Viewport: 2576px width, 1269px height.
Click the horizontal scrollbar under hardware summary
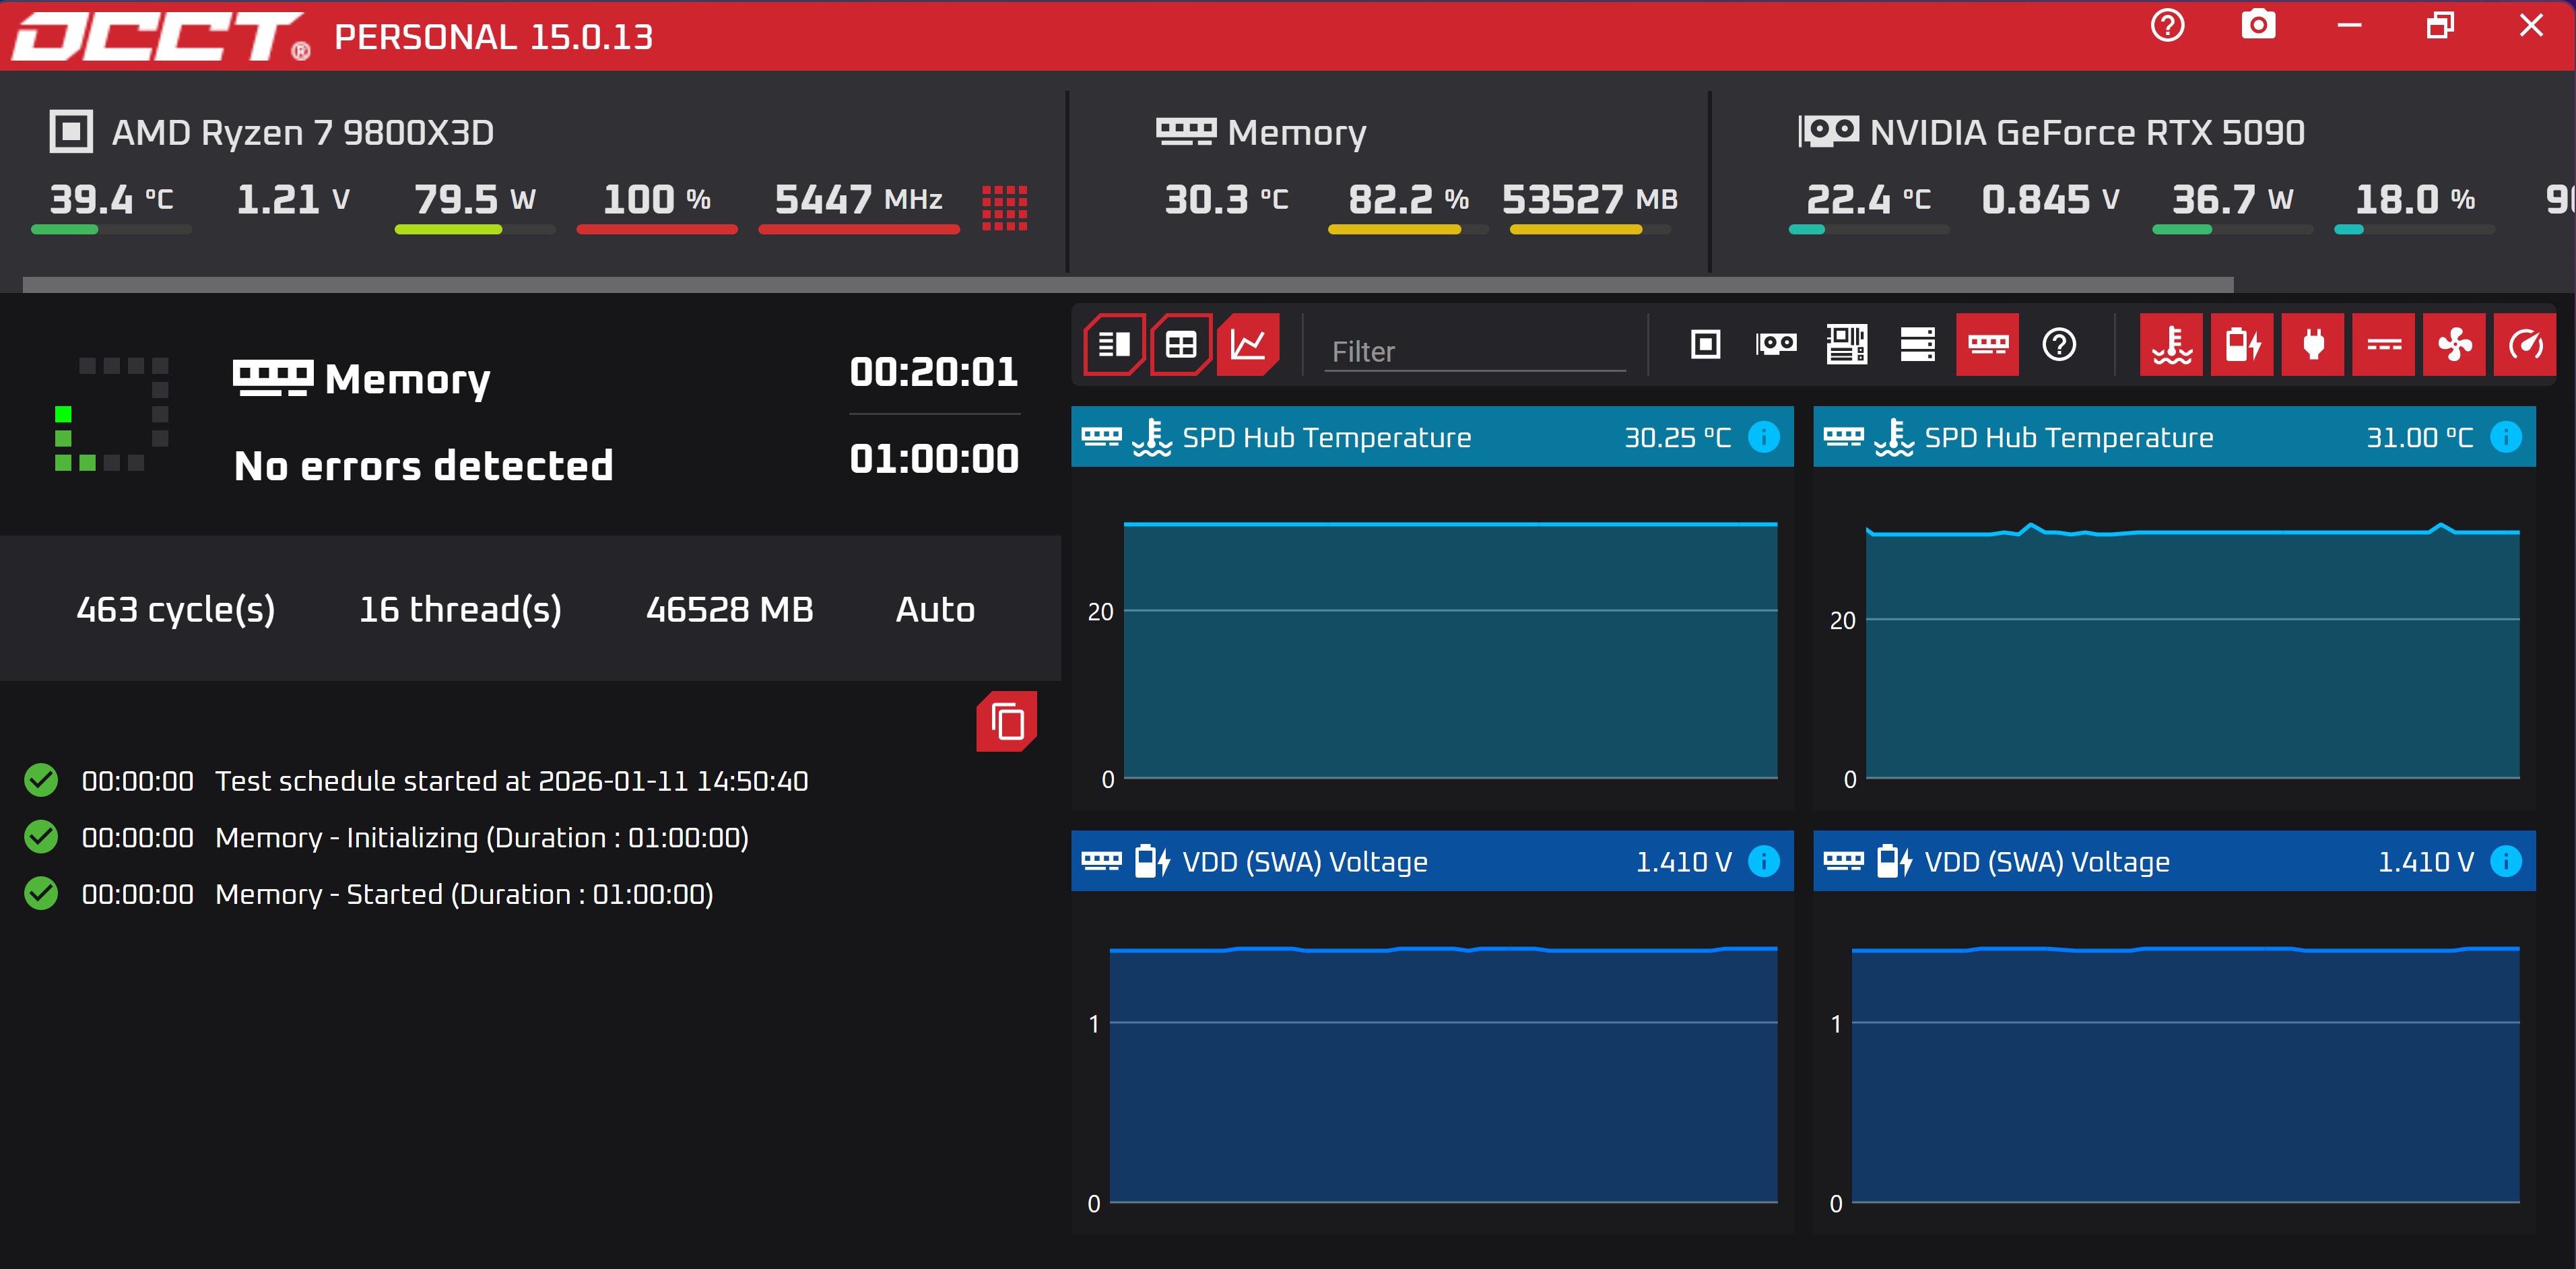pyautogui.click(x=1127, y=285)
